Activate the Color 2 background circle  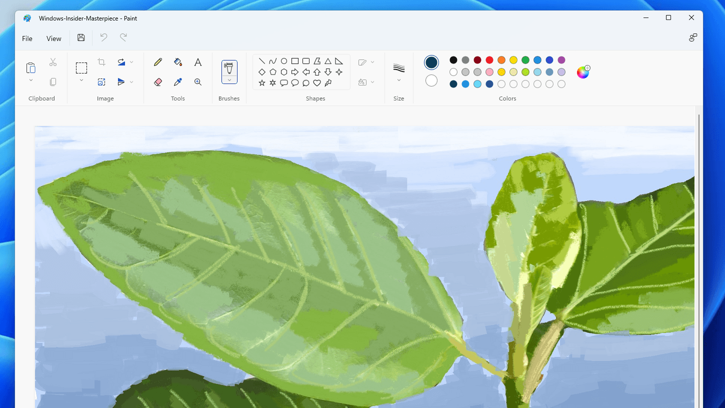pos(431,80)
